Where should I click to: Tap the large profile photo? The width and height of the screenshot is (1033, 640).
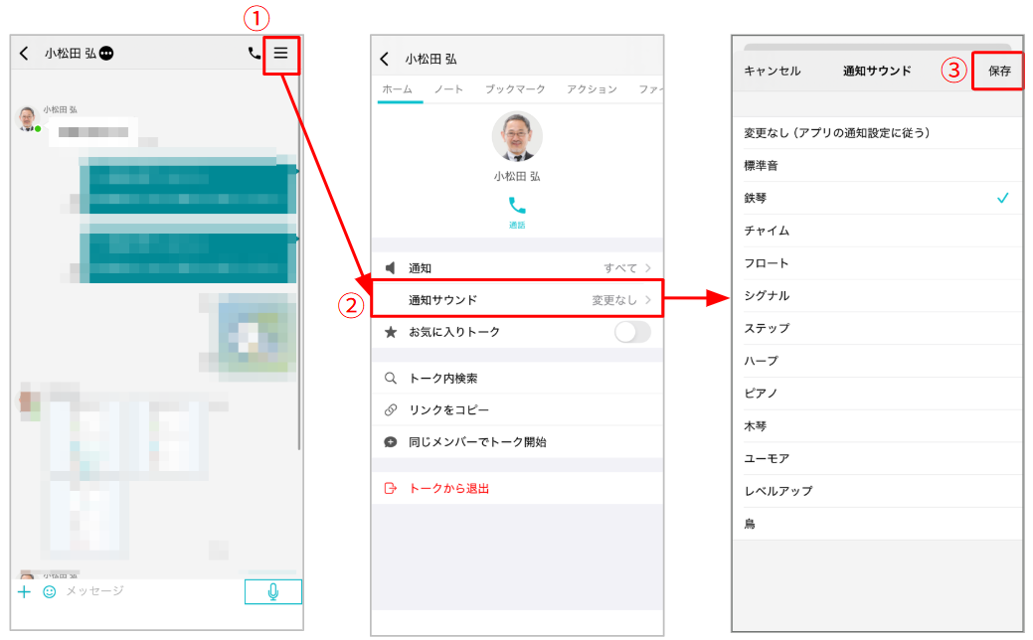[x=517, y=136]
